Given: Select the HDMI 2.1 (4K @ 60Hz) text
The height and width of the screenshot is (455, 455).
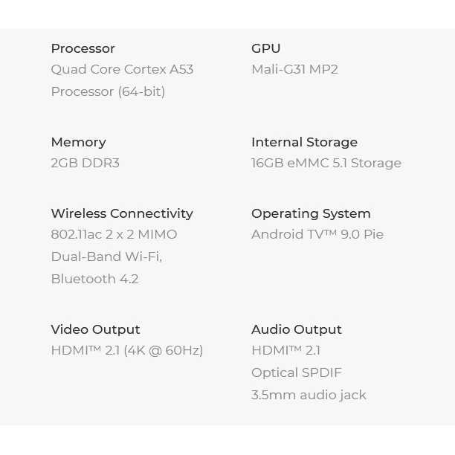Looking at the screenshot, I should click(126, 350).
